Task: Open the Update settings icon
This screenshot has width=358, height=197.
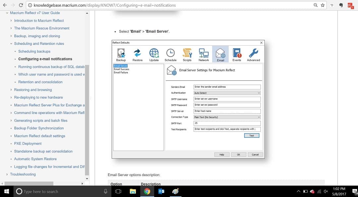Action: click(x=154, y=55)
